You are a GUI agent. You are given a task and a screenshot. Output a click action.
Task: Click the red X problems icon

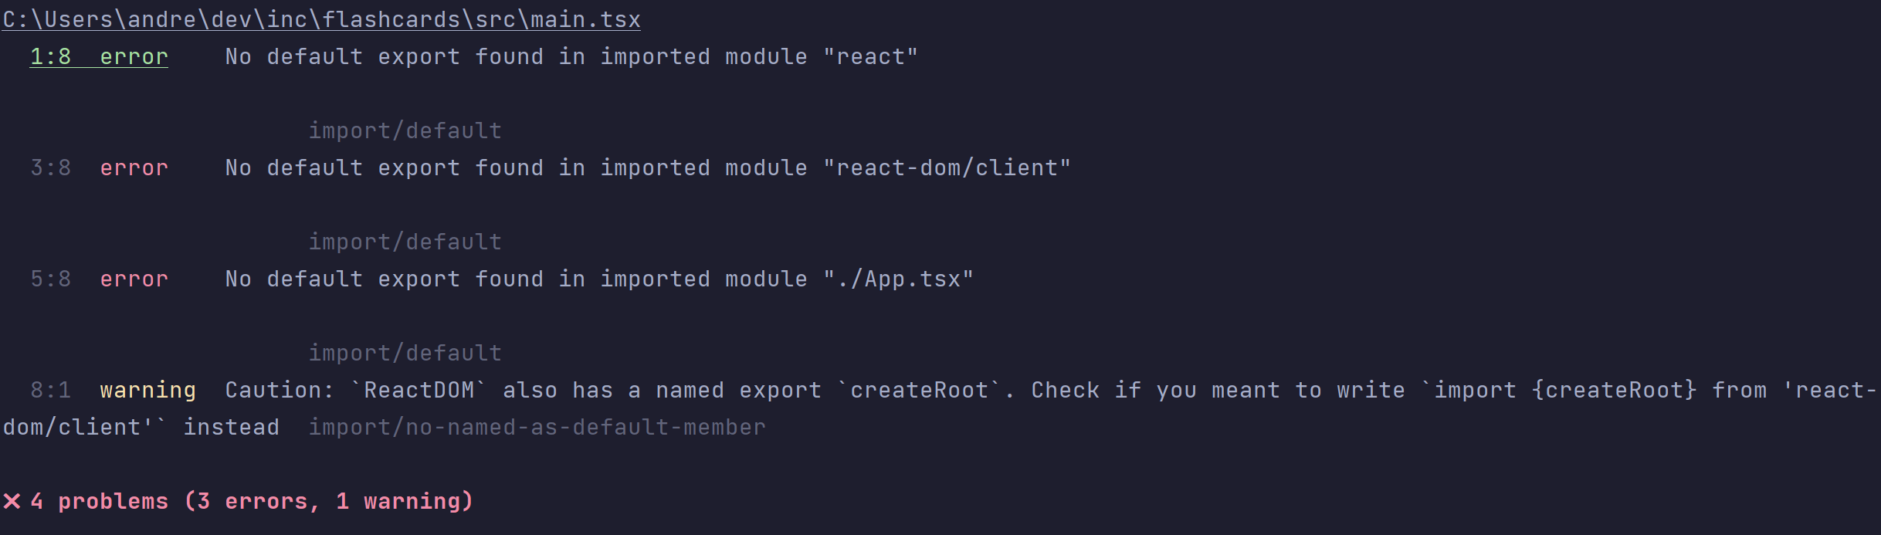12,502
